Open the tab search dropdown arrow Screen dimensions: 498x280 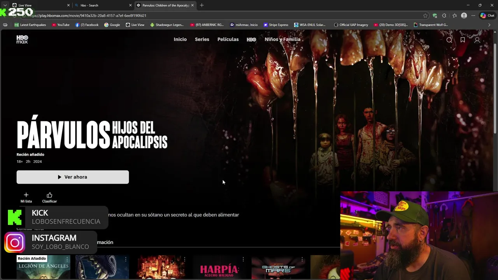point(5,5)
